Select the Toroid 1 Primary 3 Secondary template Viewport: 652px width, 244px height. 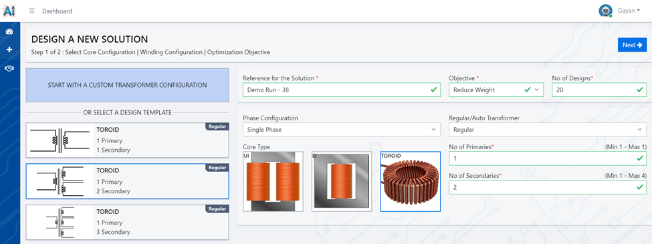pos(127,222)
